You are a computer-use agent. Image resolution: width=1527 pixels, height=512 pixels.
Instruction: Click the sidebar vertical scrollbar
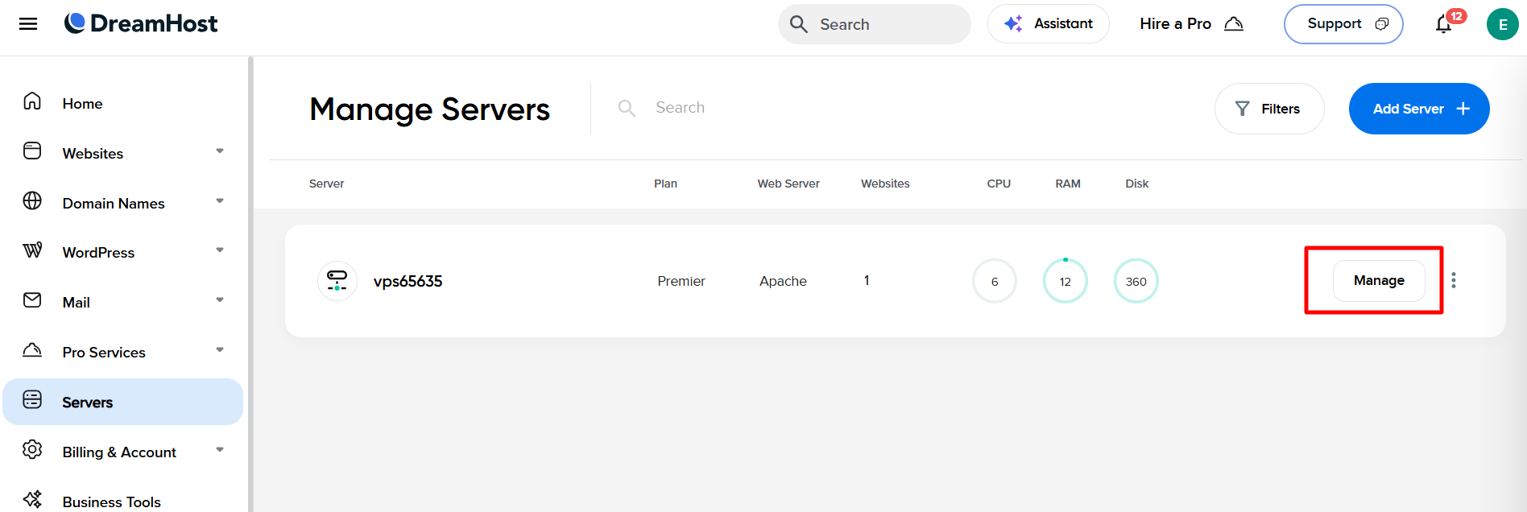tap(250, 284)
